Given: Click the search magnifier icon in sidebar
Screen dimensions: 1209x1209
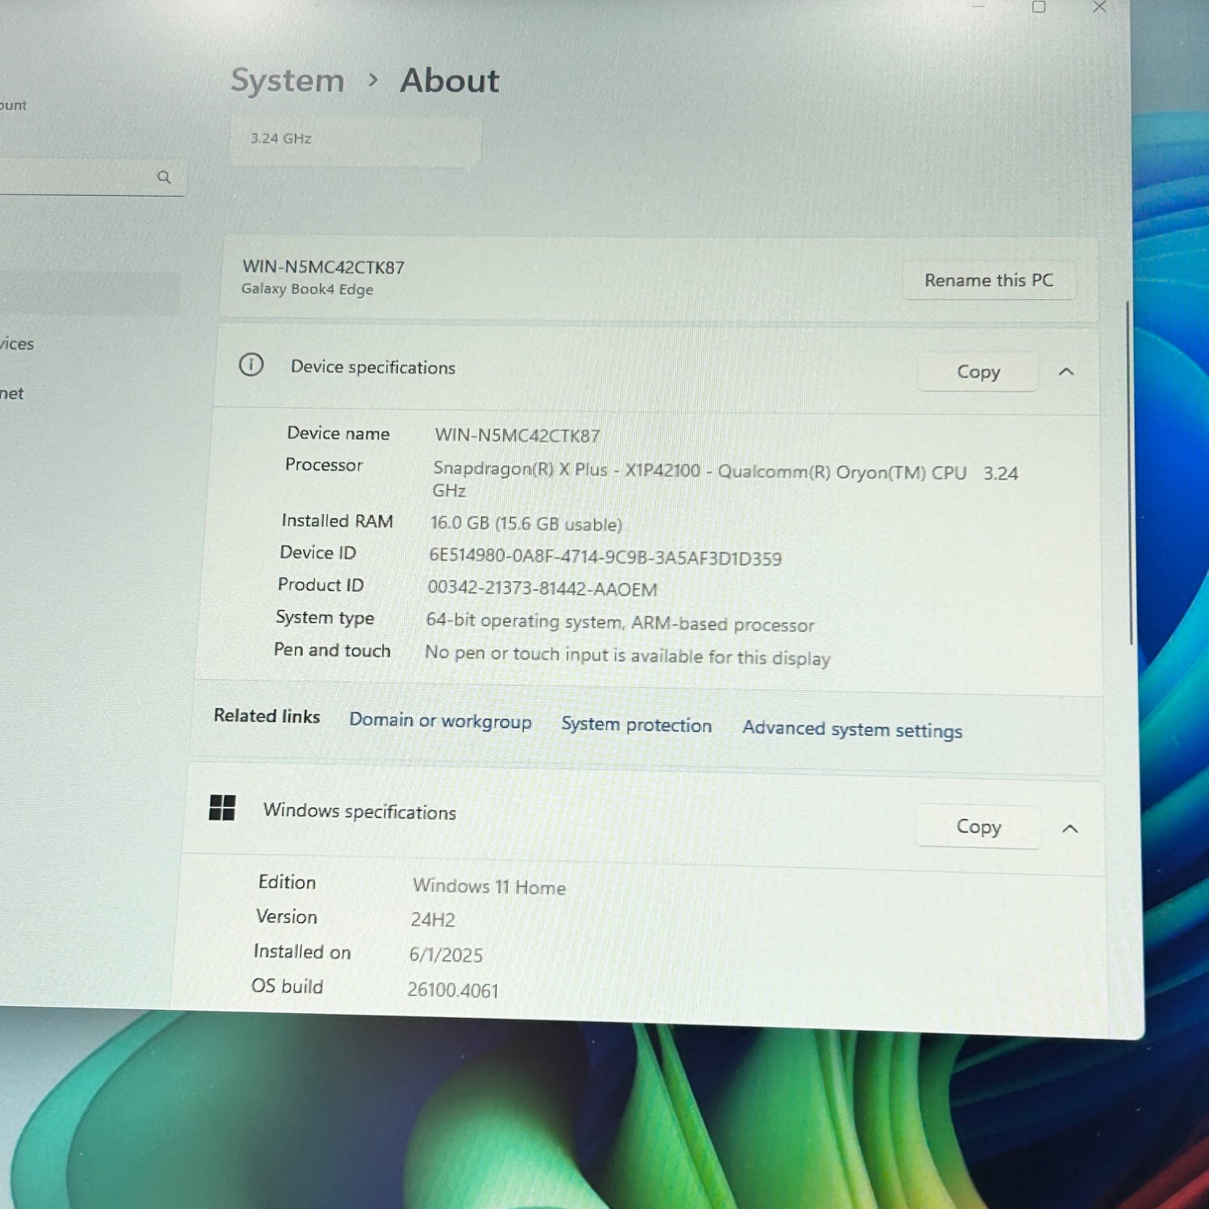Looking at the screenshot, I should pyautogui.click(x=164, y=177).
